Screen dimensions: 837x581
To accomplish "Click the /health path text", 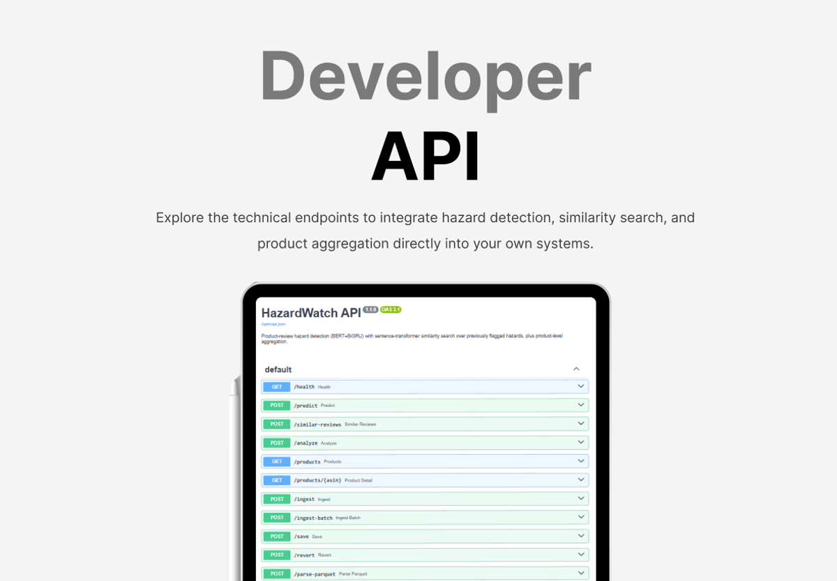I will [x=304, y=387].
